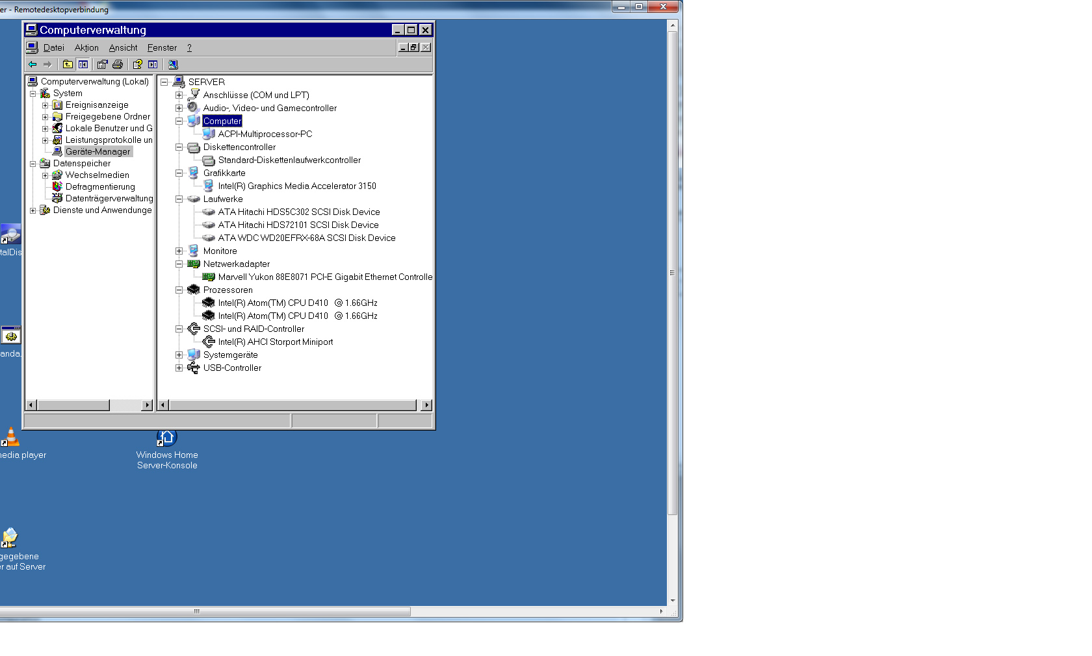This screenshot has width=1092, height=656.
Task: Collapse the System node in left tree
Action: (x=32, y=94)
